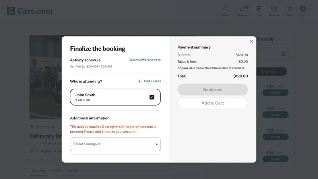Click the John Smith attendee card
318x179 pixels.
coord(115,97)
